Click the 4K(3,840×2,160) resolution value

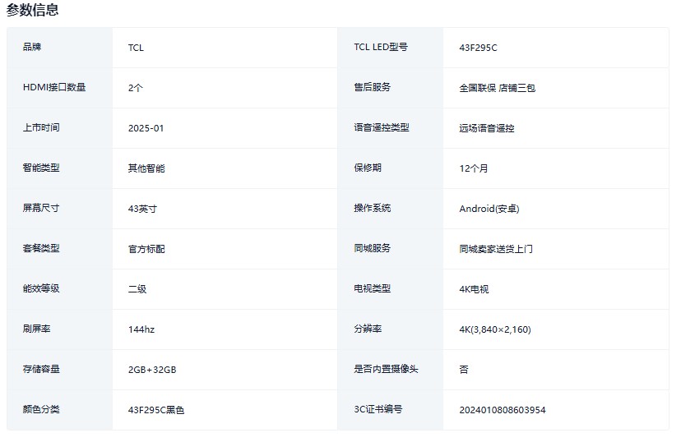tap(494, 329)
